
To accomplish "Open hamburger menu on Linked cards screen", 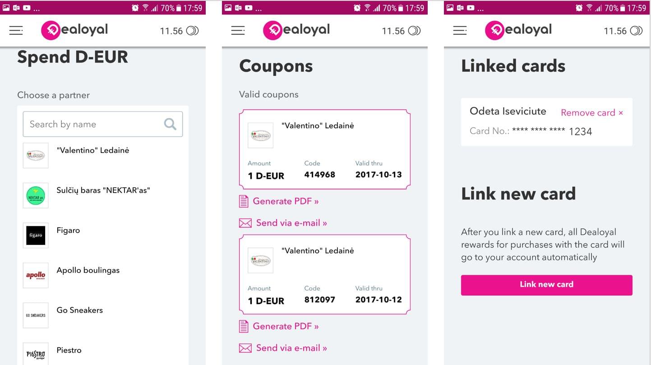I will click(x=460, y=30).
